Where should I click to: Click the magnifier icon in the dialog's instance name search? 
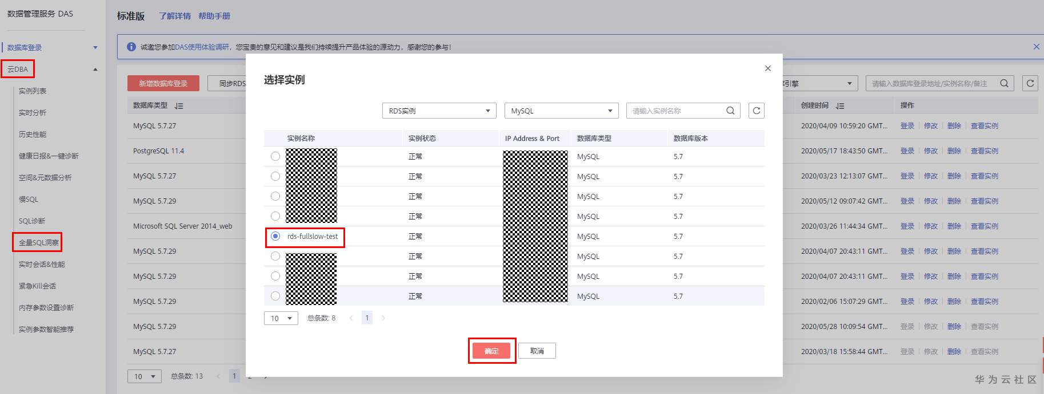[x=730, y=111]
